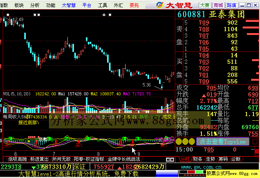
Task: Click stock title 600881 亚泰集团
Action: tap(211, 14)
